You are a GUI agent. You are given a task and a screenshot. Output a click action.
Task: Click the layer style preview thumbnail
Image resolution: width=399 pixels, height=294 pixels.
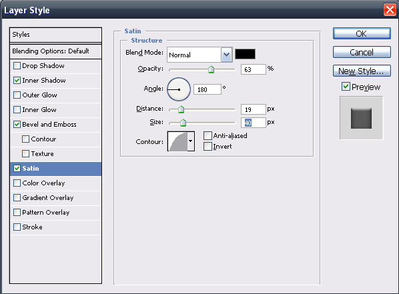point(361,118)
